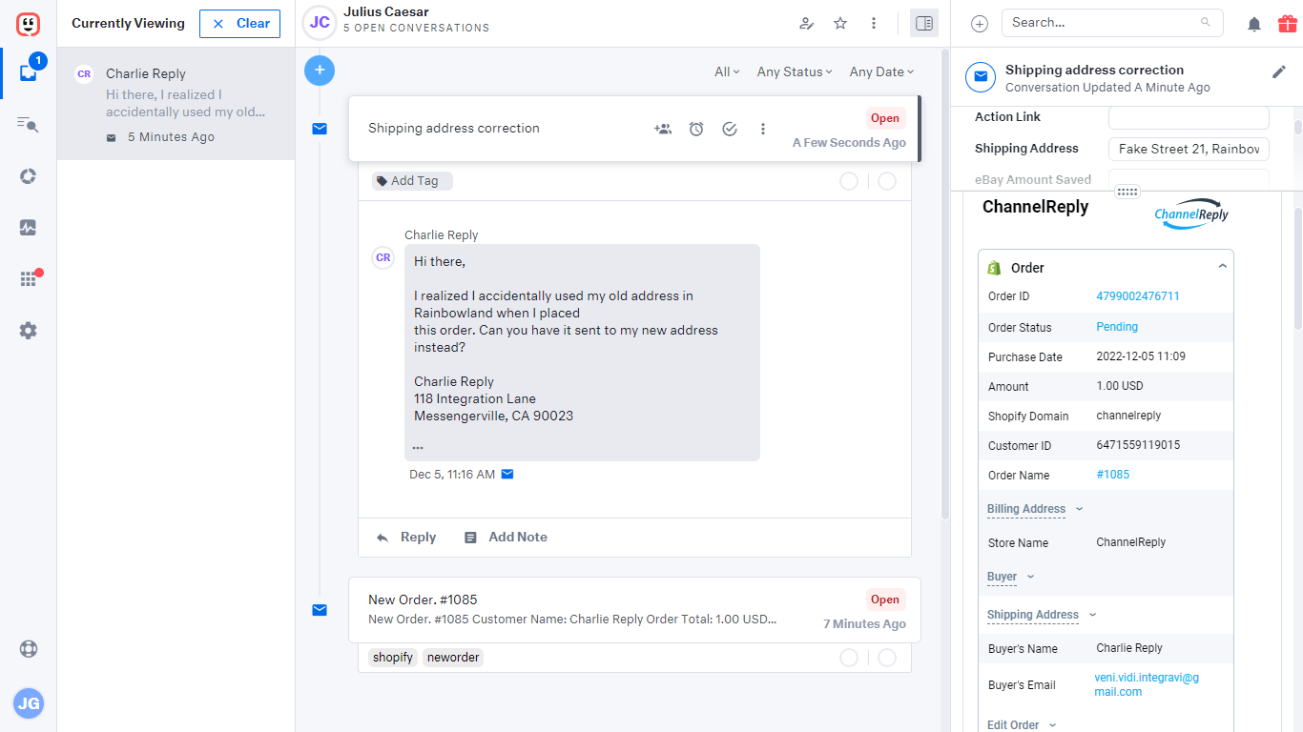Open the Re:amaze logo home icon
Image resolution: width=1303 pixels, height=732 pixels.
[x=28, y=24]
